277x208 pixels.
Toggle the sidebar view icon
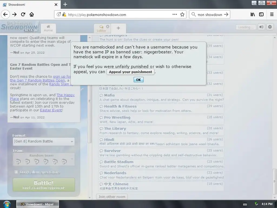point(261,15)
